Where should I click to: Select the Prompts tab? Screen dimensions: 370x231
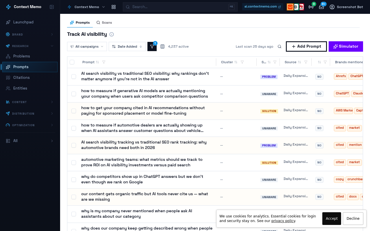(80, 23)
